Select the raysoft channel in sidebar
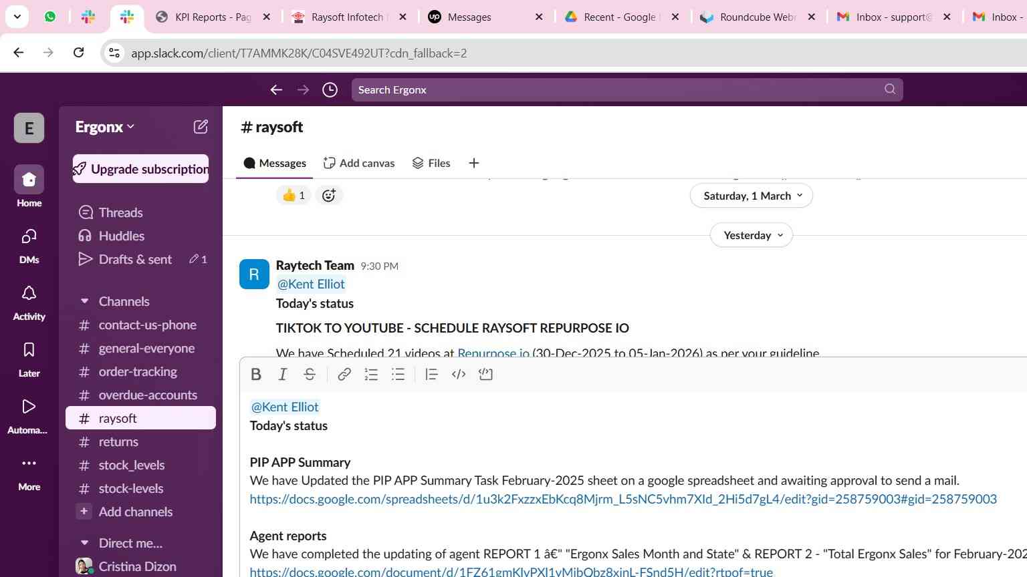 (x=140, y=418)
